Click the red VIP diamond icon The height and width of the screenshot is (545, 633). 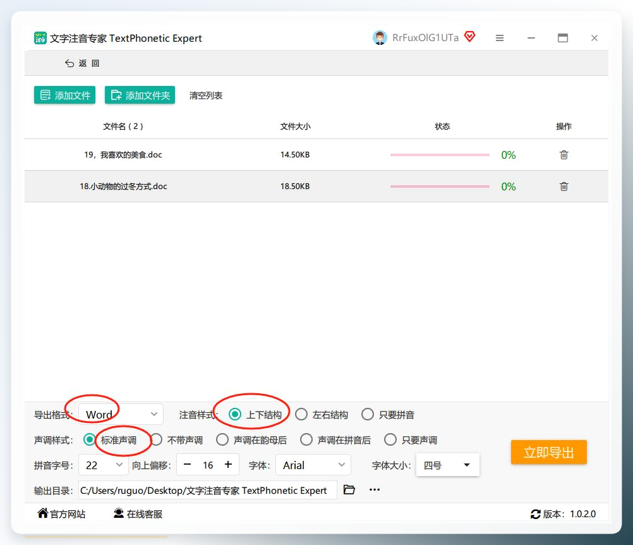tap(469, 37)
